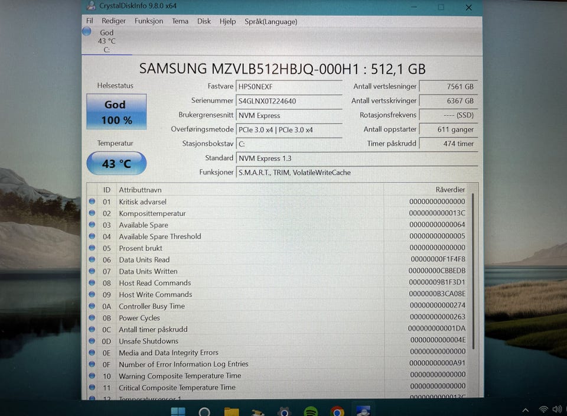Click the status dot for Warning Composite Temperature Time
Image resolution: width=567 pixels, height=416 pixels.
(x=92, y=375)
